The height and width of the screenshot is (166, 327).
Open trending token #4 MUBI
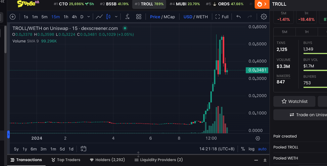click(x=185, y=4)
